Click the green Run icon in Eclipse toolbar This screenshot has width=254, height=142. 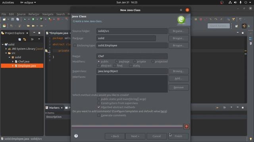33,19
